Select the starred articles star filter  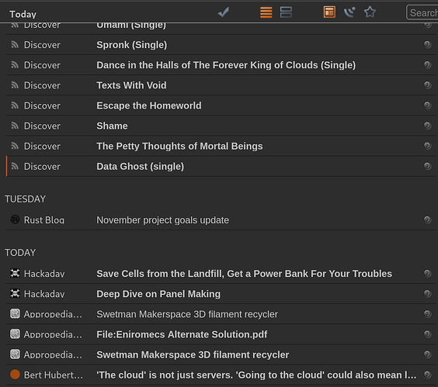(x=370, y=12)
